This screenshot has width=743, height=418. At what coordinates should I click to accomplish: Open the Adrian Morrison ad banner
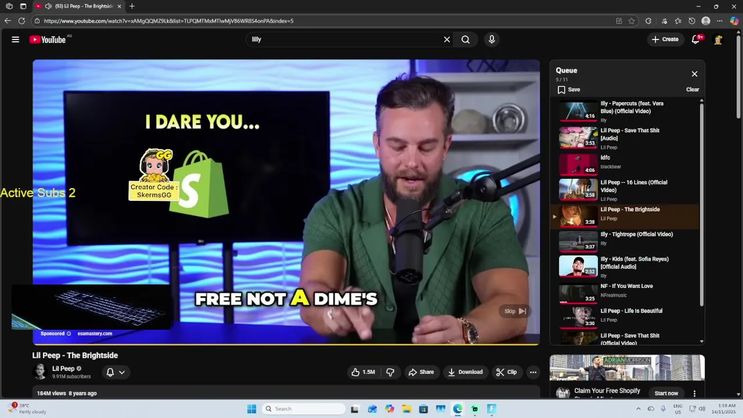tap(627, 368)
